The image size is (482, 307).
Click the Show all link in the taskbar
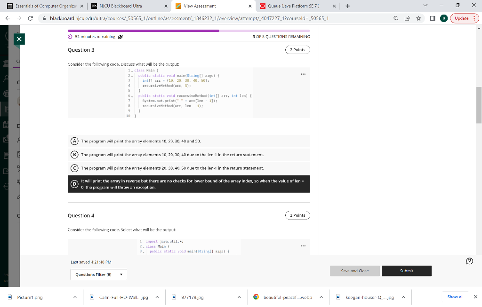(455, 297)
